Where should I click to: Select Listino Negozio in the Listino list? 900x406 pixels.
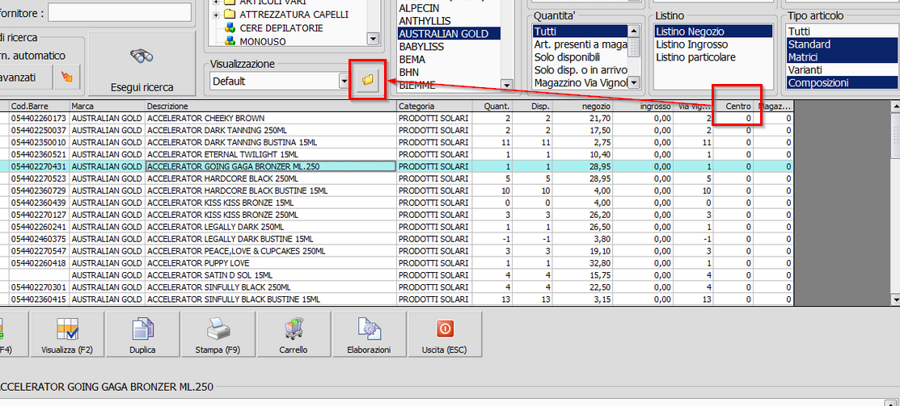pyautogui.click(x=715, y=31)
